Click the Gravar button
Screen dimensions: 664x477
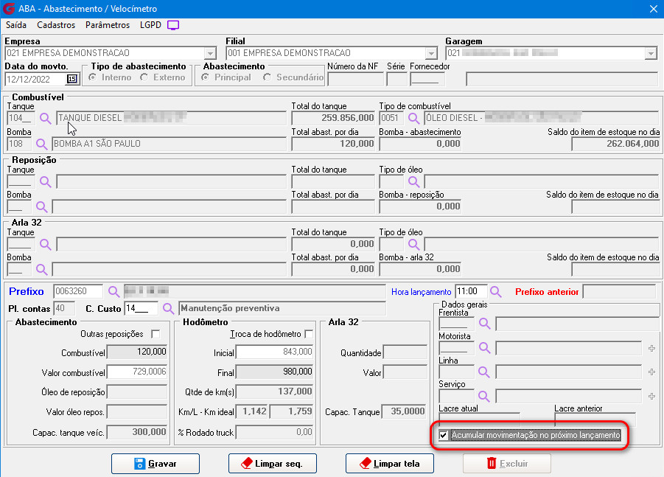coord(155,464)
